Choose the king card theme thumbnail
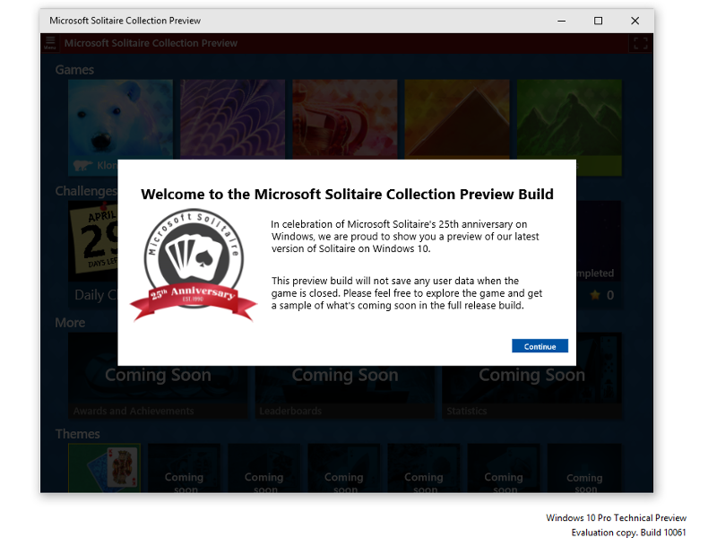Image resolution: width=717 pixels, height=538 pixels. pyautogui.click(x=104, y=467)
